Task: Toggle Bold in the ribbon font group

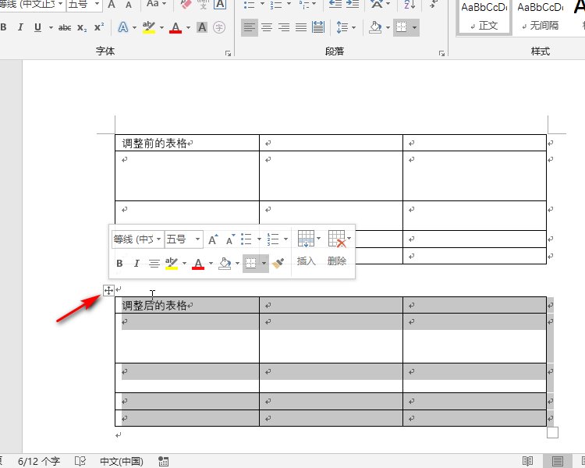Action: 4,27
